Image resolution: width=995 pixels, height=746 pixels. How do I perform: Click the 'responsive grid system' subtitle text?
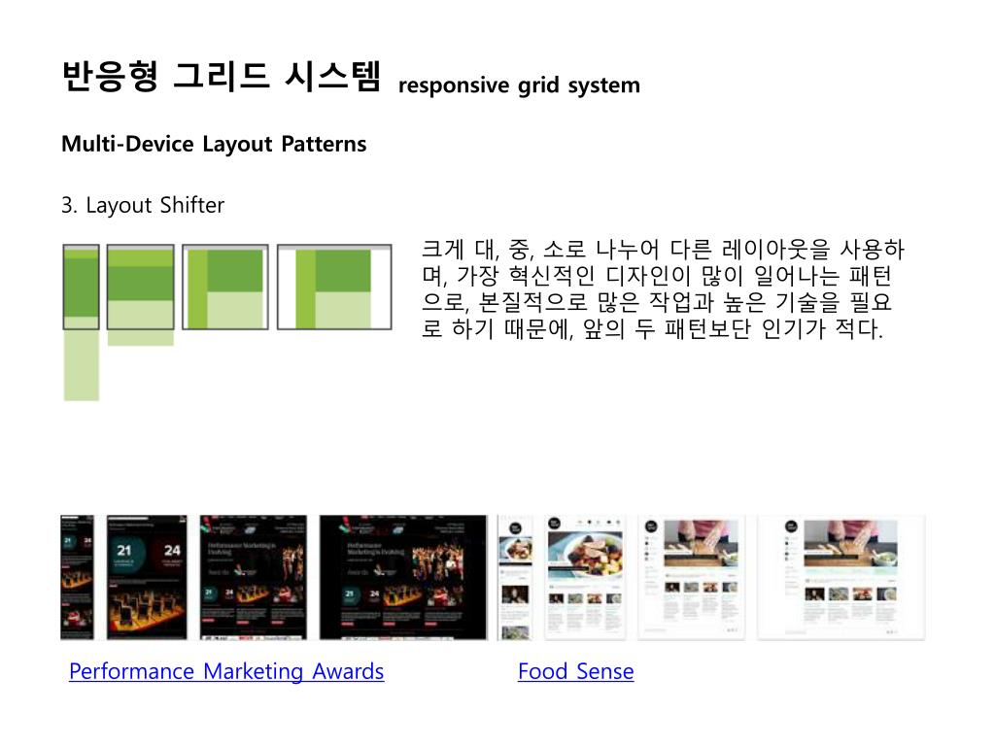(x=519, y=85)
